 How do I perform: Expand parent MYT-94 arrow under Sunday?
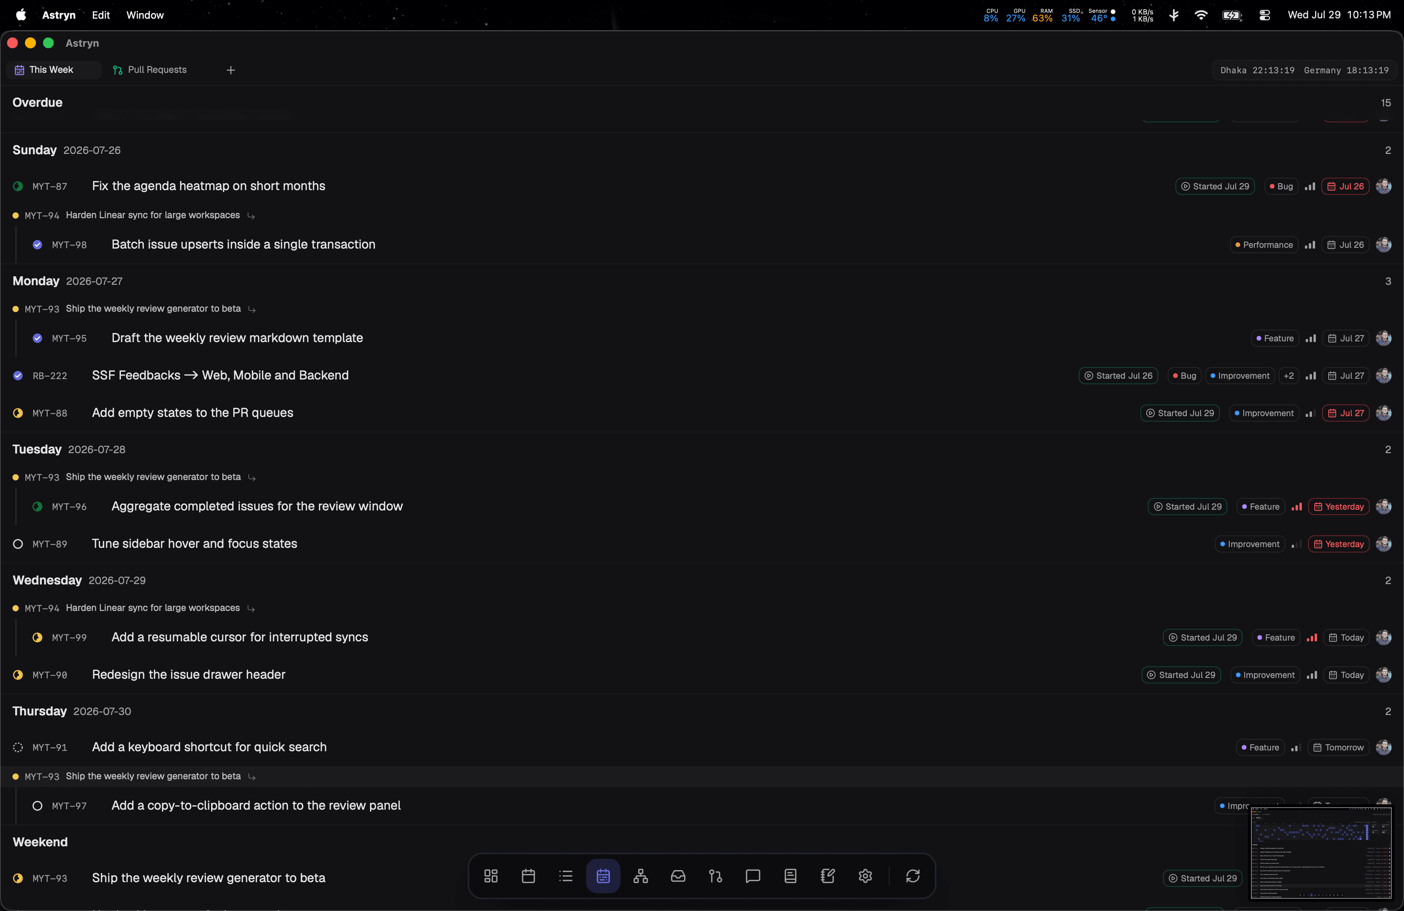(251, 215)
